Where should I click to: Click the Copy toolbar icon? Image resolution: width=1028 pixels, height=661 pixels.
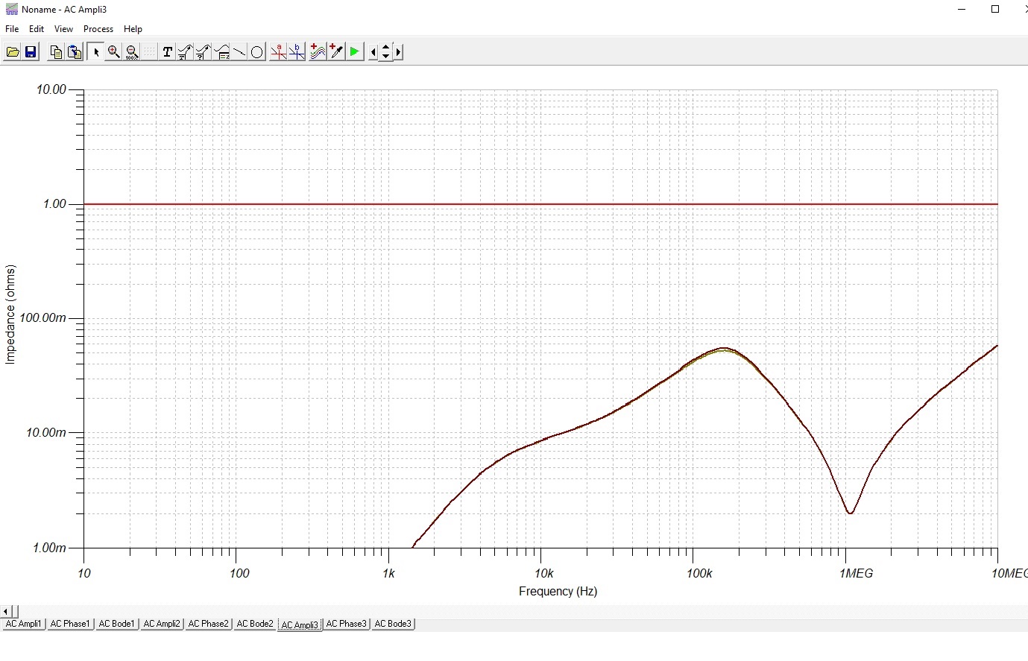click(x=56, y=52)
